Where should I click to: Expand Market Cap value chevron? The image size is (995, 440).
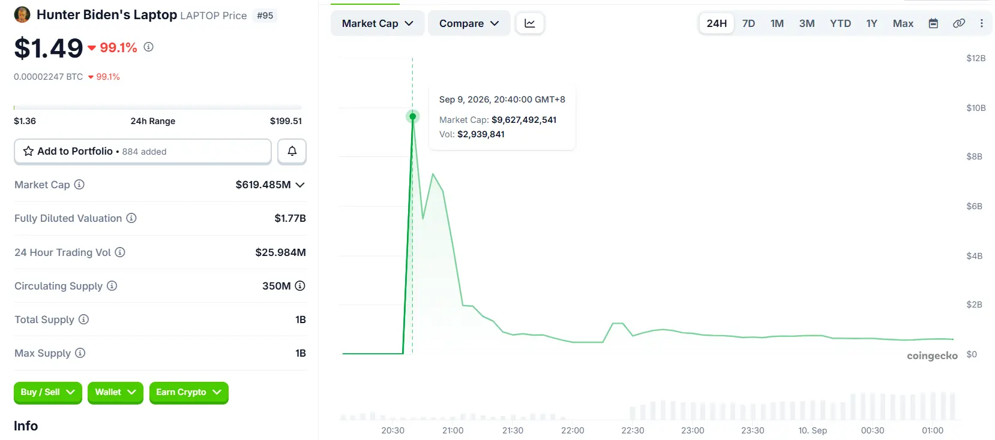coord(300,185)
